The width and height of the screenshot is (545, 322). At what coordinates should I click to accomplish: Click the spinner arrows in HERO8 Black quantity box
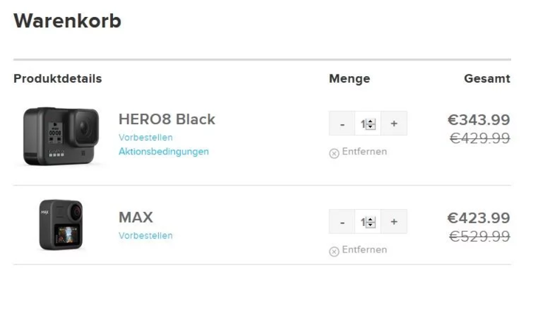pos(371,124)
